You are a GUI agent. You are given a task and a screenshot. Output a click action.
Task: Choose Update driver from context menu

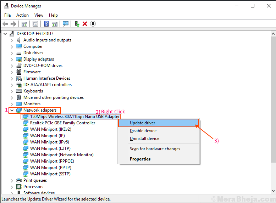coord(159,123)
